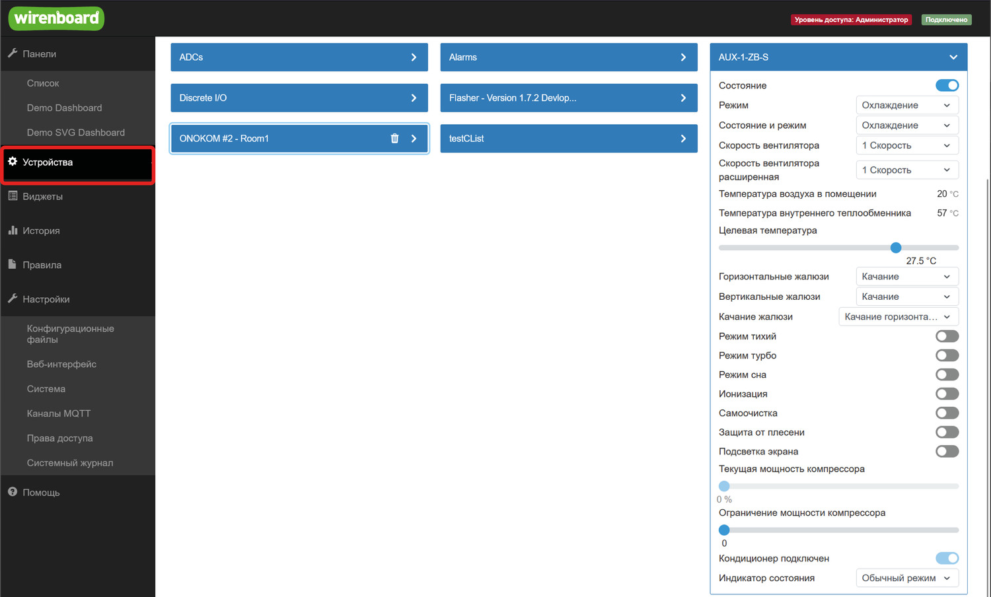The image size is (991, 597).
Task: Click the gear icon beside Устройства
Action: click(13, 162)
